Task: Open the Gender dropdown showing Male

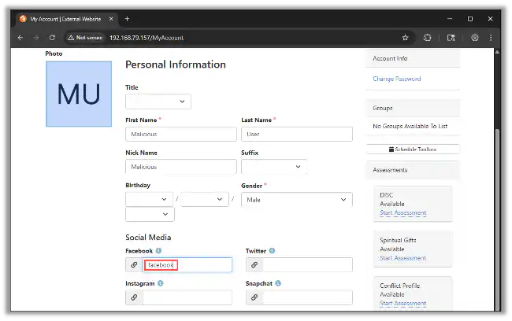Action: pos(297,199)
